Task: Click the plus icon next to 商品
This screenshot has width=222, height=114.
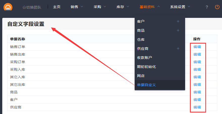Action: (x=178, y=30)
